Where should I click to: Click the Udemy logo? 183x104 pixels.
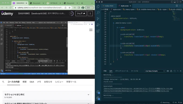[7, 13]
